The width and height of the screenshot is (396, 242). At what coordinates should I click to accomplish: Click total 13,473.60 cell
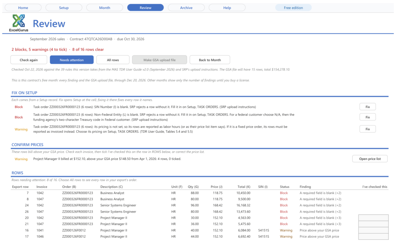click(243, 211)
